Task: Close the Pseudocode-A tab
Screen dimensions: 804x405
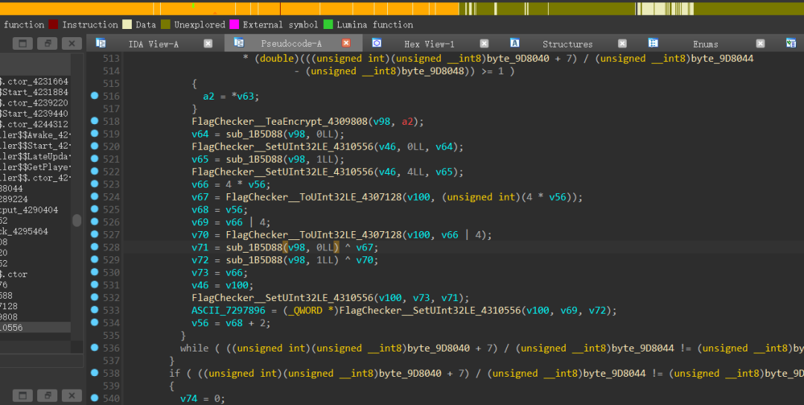Action: click(x=346, y=43)
